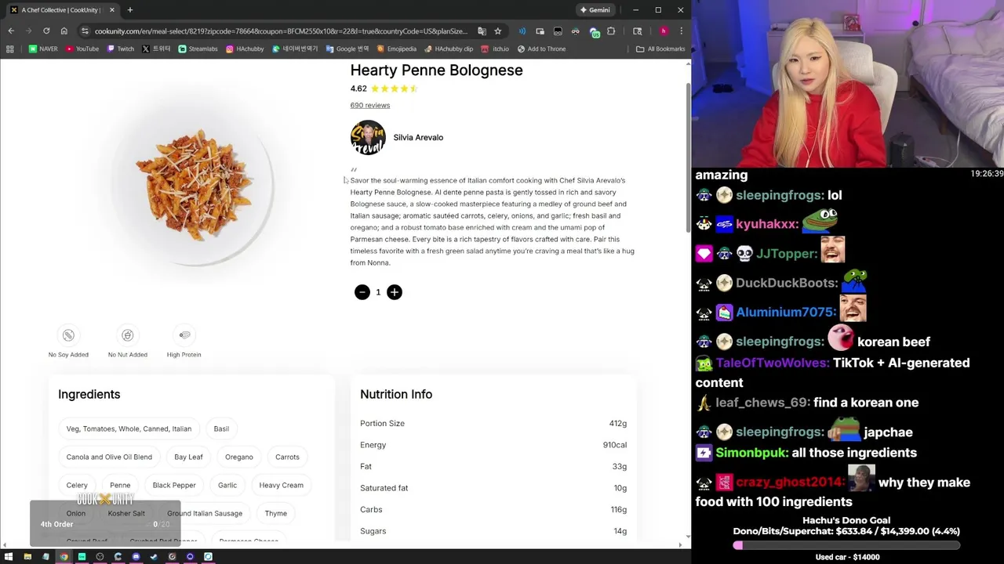Click Silvia Arevalo's chef avatar
The height and width of the screenshot is (564, 1004).
pos(368,138)
